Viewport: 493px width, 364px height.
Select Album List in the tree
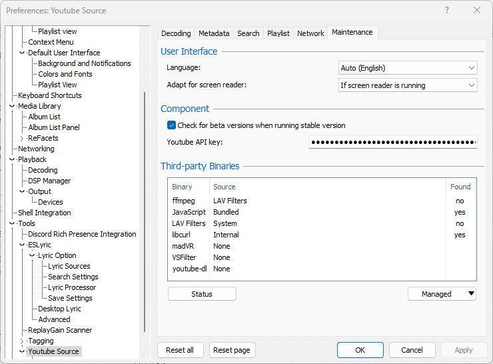click(44, 117)
